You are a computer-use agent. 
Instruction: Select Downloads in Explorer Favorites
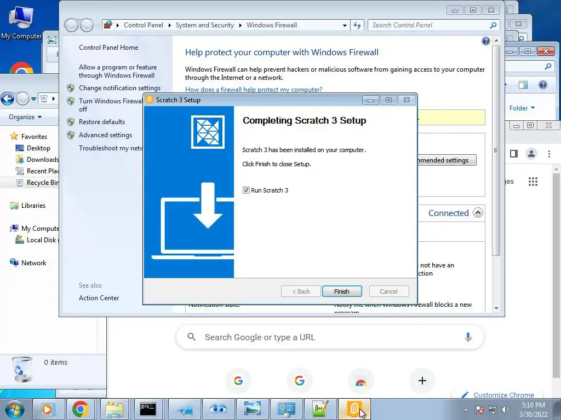[43, 160]
